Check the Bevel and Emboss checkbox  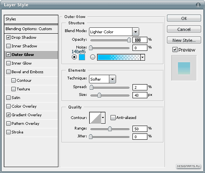tap(8, 72)
